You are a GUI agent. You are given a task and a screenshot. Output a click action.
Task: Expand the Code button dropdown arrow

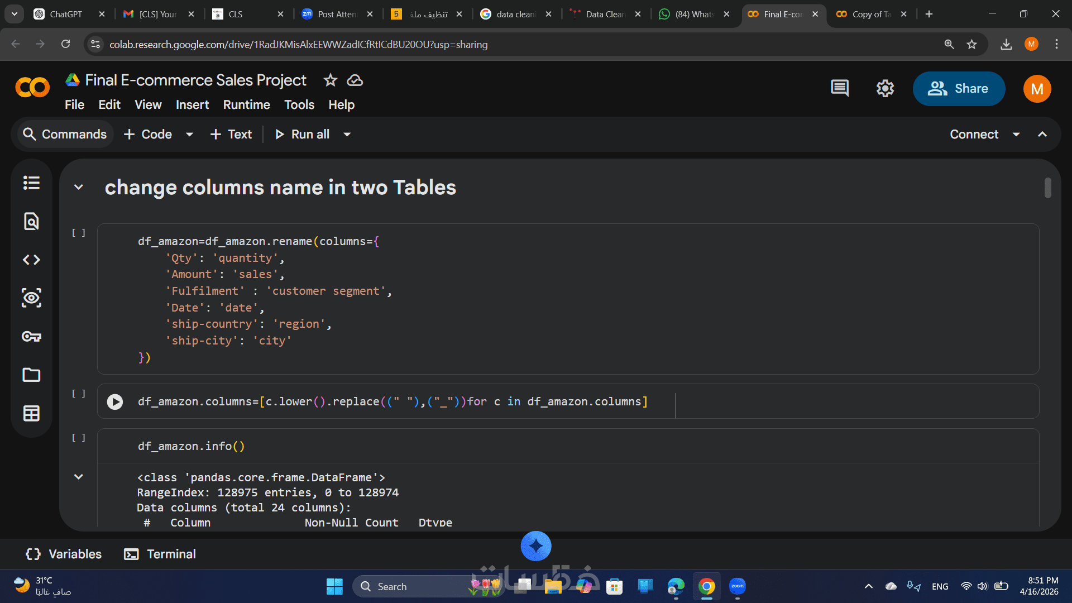[x=189, y=135]
